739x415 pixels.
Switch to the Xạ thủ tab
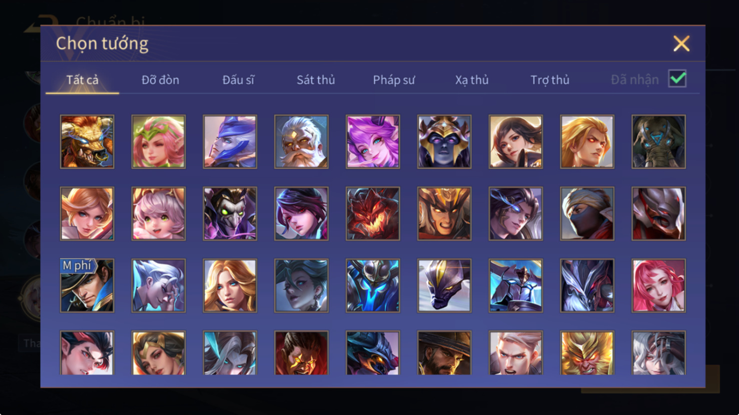click(472, 80)
